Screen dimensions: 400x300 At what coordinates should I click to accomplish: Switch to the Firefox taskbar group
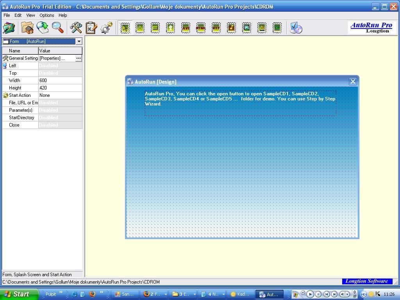(x=154, y=294)
